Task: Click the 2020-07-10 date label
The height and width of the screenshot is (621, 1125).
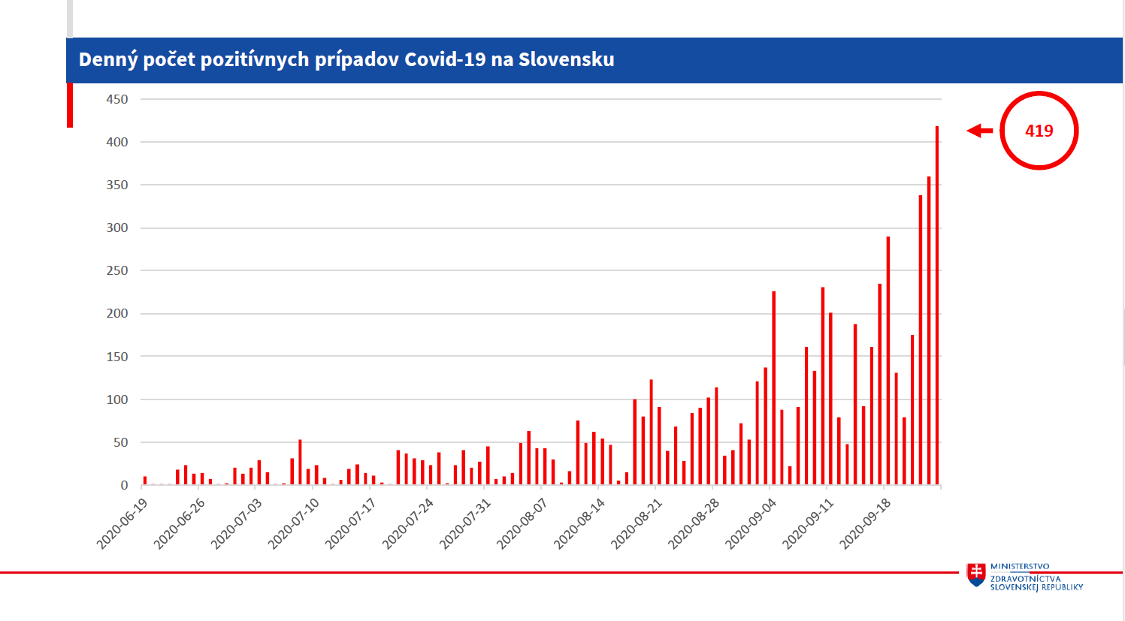Action: (293, 523)
